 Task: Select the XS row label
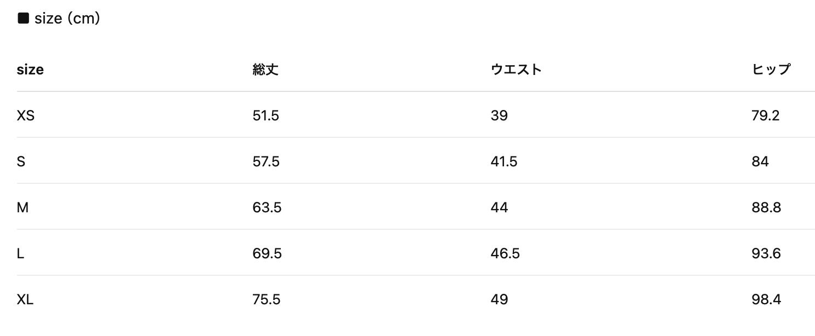click(x=26, y=115)
